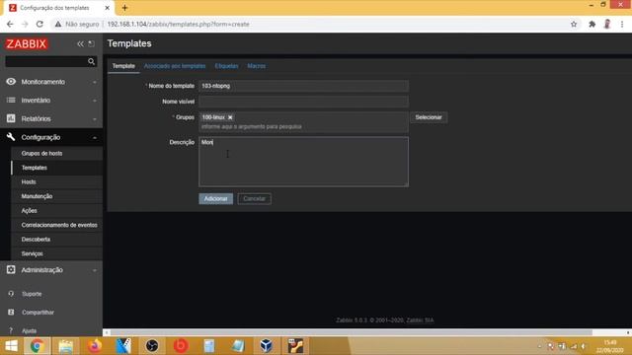Click the Suporte headset icon

pos(11,294)
